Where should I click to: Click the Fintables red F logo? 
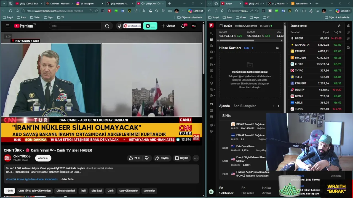tap(211, 26)
